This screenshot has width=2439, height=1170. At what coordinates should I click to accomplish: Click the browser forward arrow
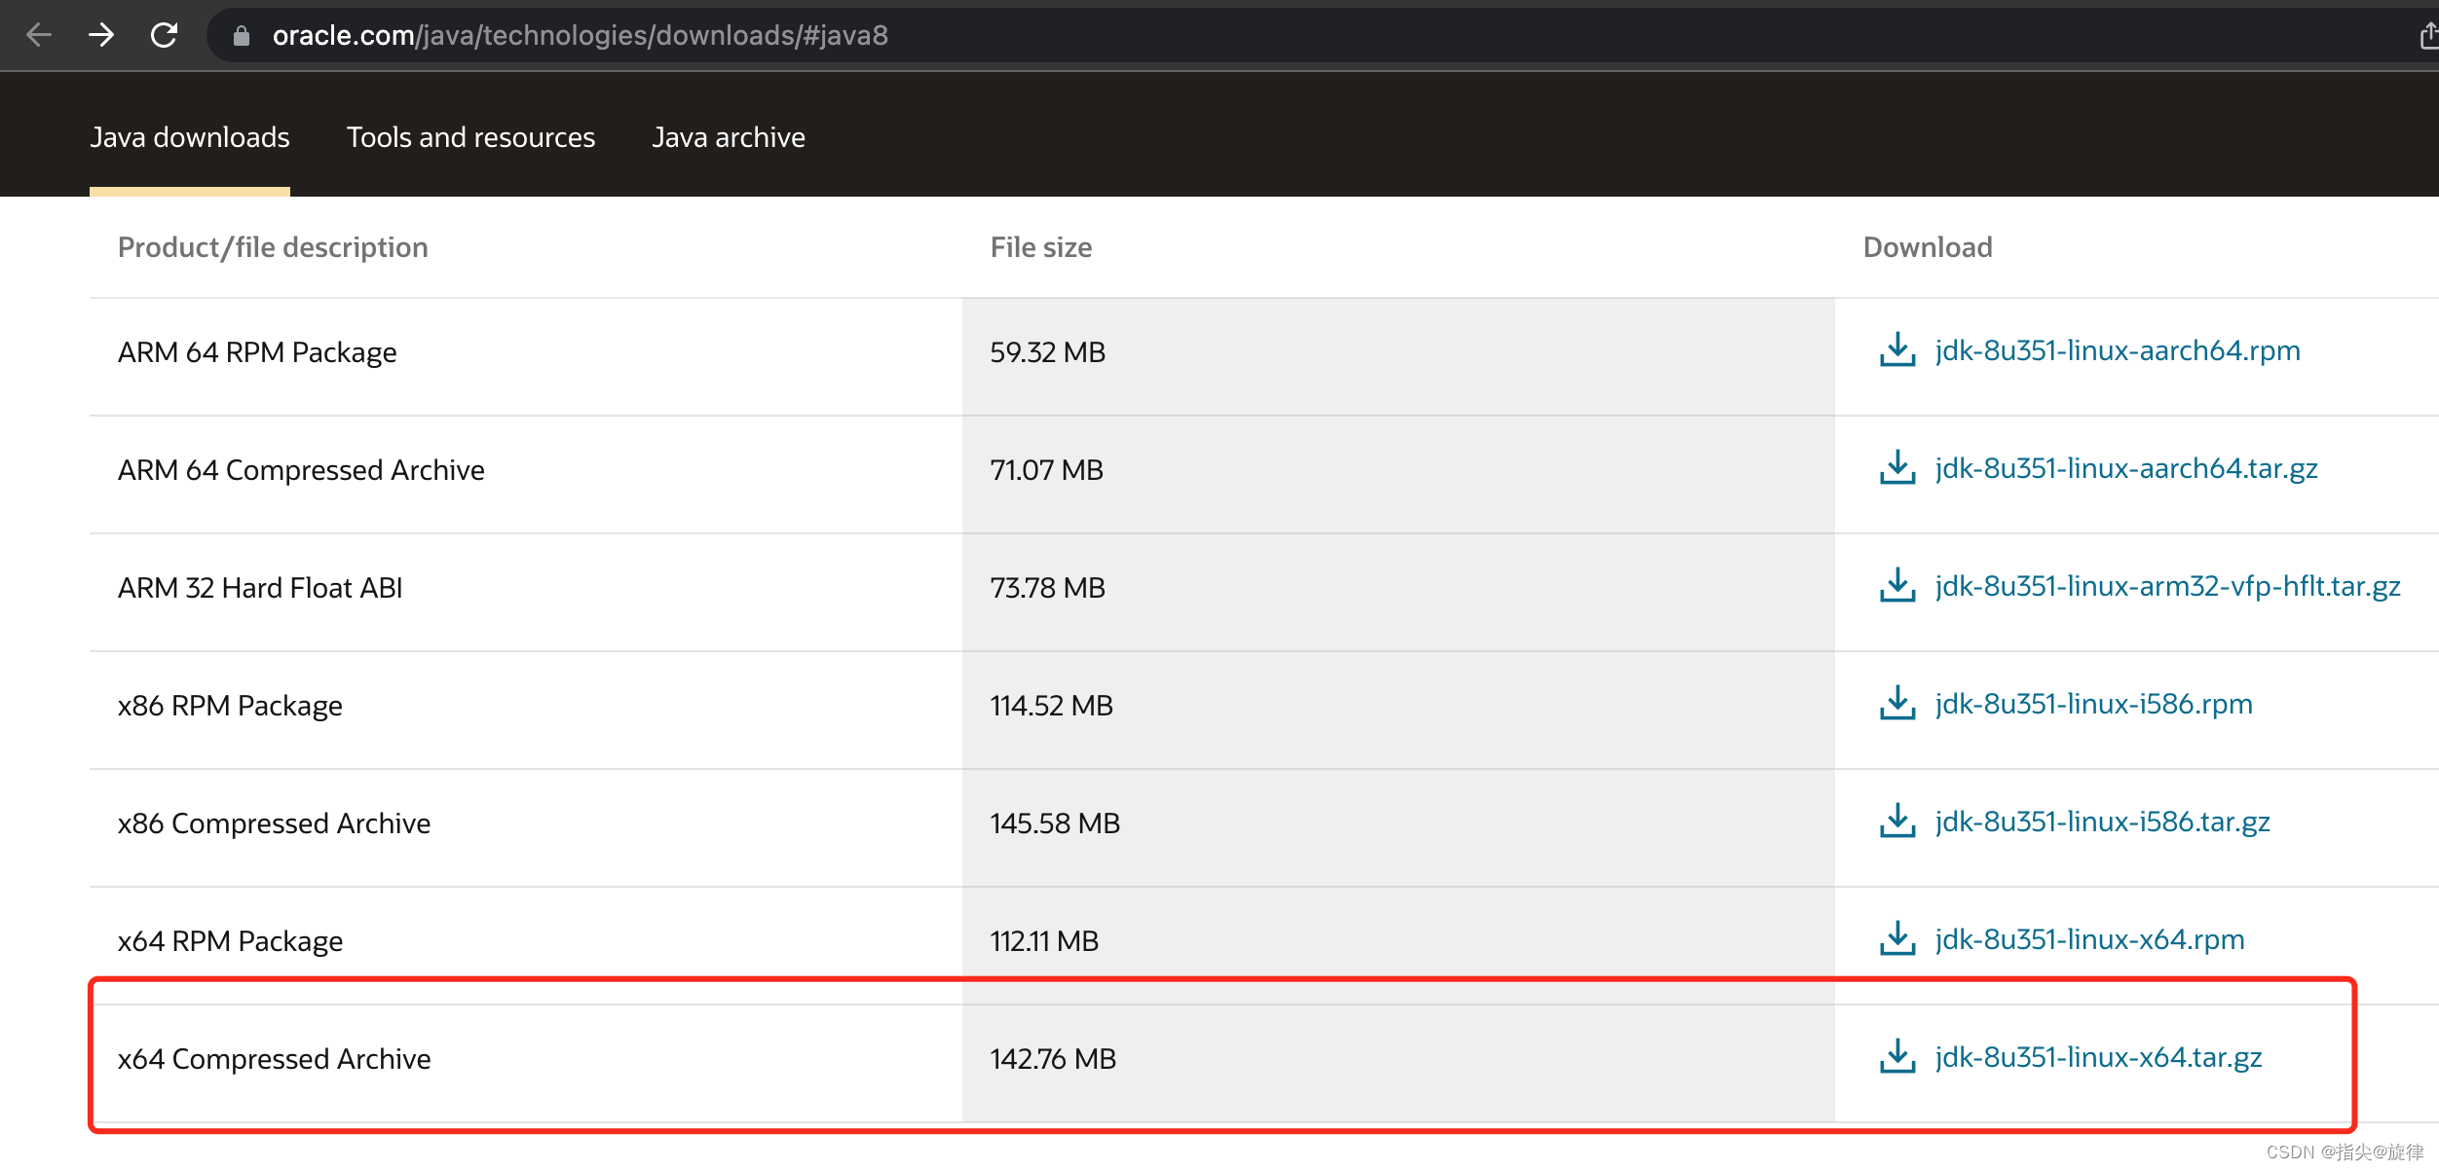(101, 36)
